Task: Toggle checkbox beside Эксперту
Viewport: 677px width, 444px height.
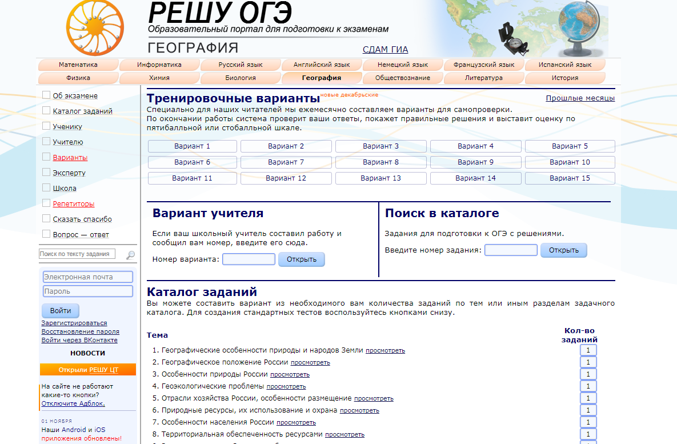Action: point(46,173)
